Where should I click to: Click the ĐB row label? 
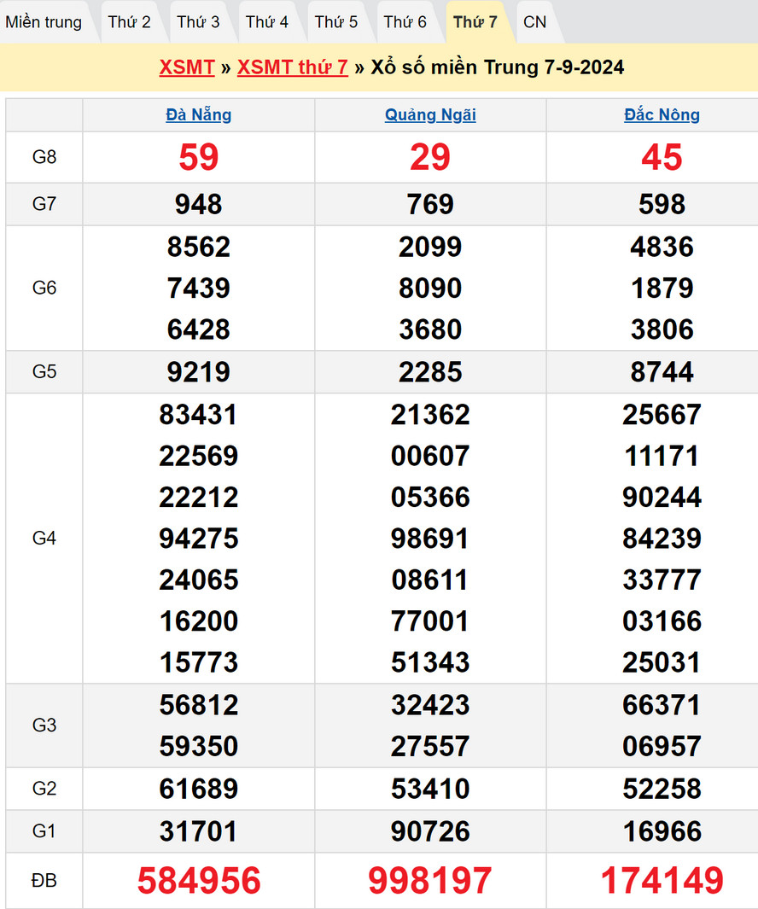(44, 881)
